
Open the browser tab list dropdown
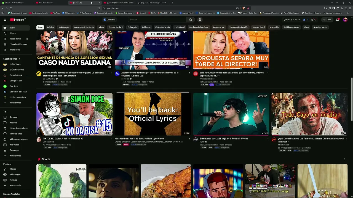click(x=332, y=3)
